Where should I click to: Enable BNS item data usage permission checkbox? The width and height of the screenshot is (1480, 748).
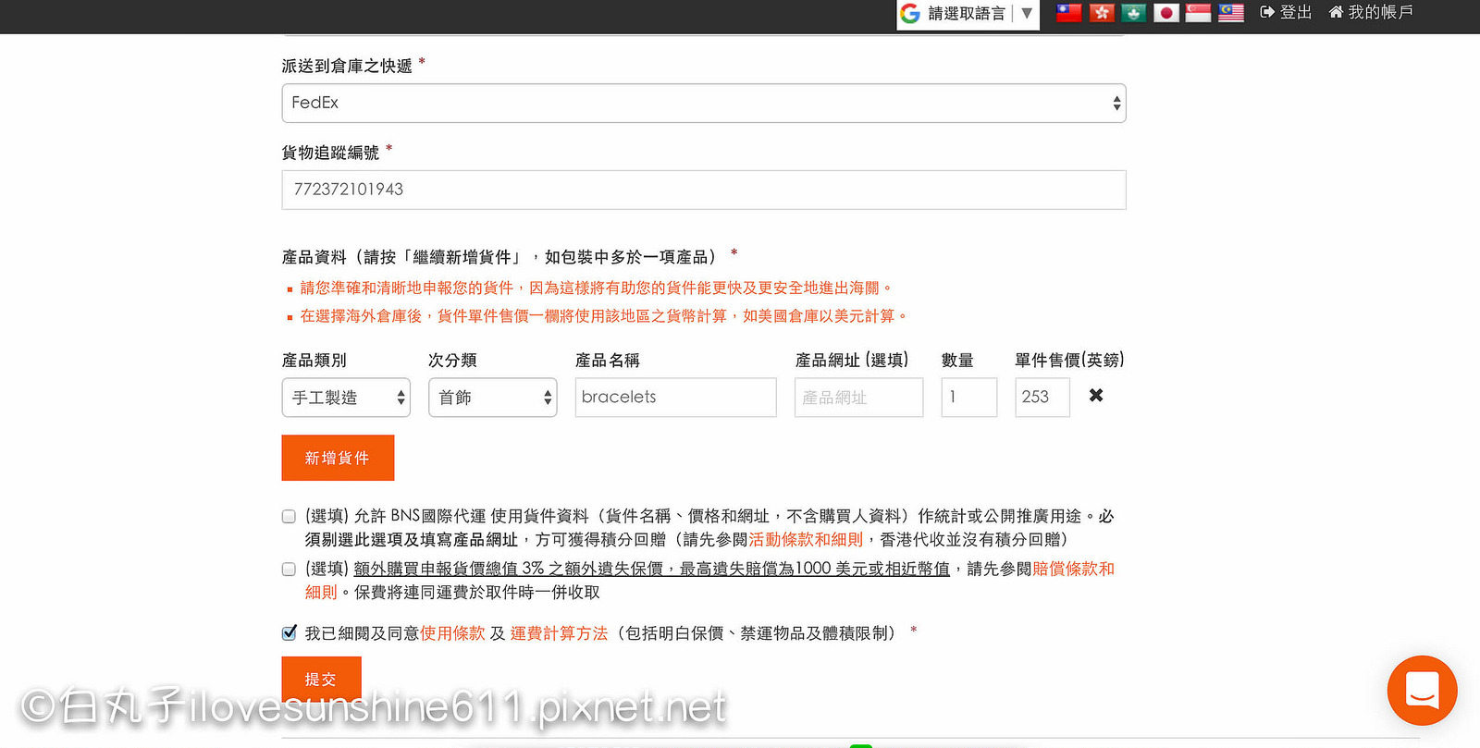289,517
